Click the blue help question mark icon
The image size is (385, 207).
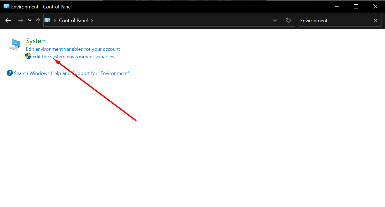[10, 73]
